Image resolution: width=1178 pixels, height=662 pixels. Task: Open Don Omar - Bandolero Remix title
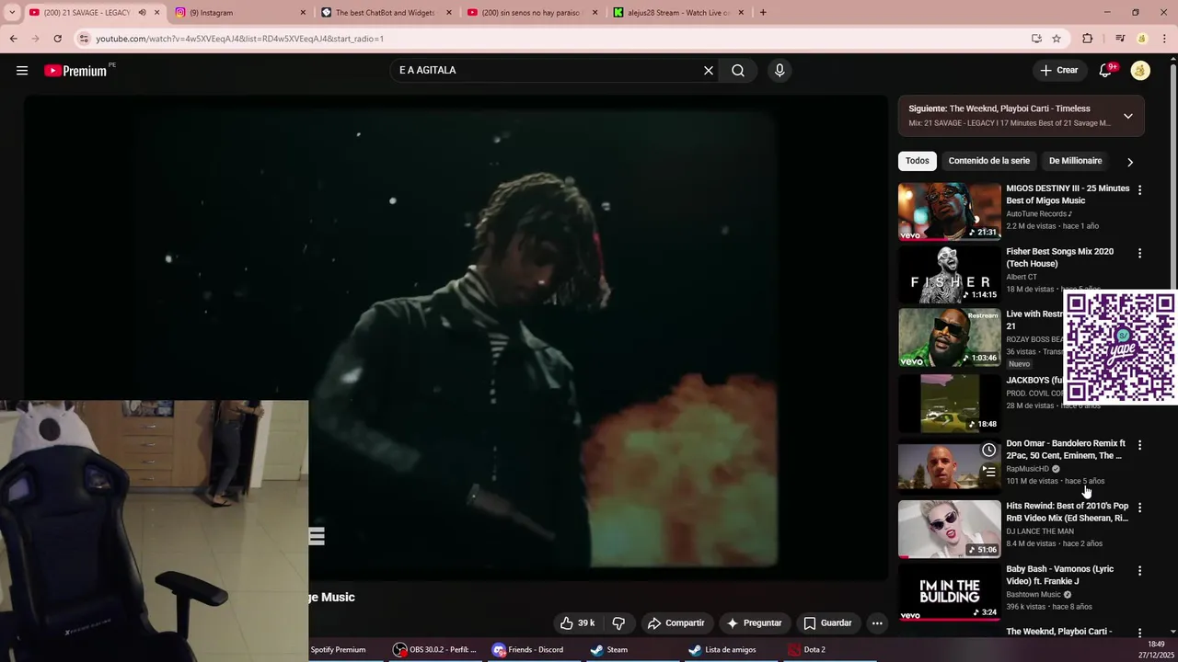(1066, 450)
